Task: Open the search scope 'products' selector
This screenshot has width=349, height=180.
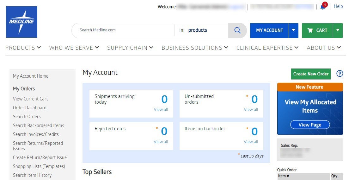Action: 198,30
